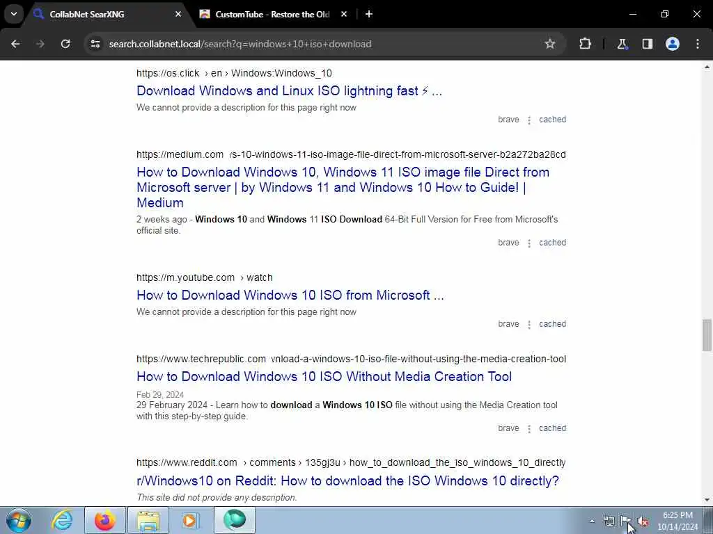This screenshot has width=713, height=534.
Task: Click the active browser taskbar icon
Action: coord(235,520)
